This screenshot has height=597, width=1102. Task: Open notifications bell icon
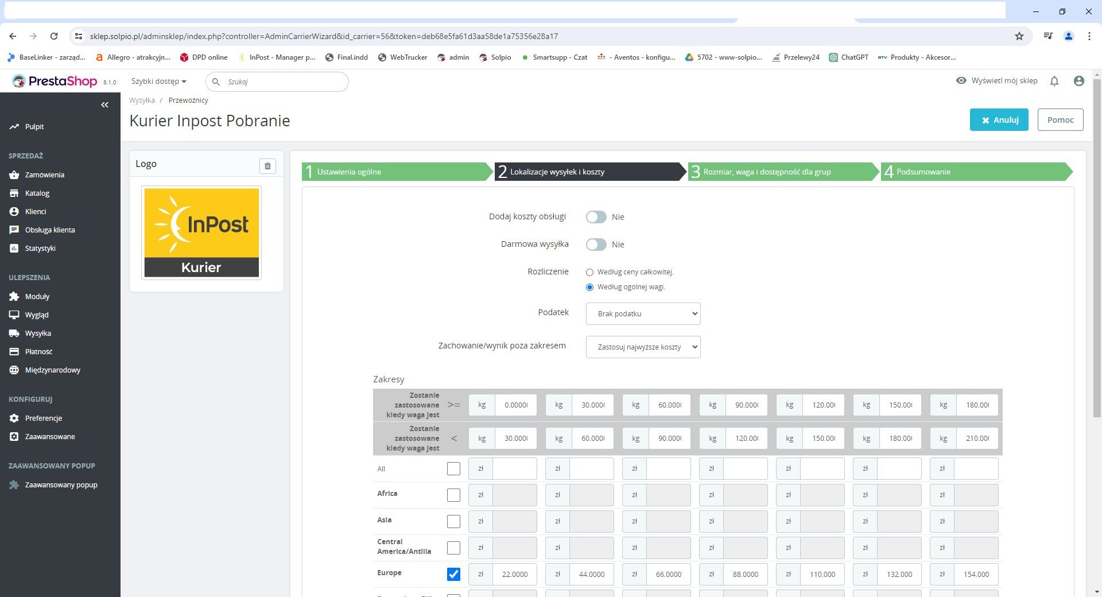[x=1054, y=81]
